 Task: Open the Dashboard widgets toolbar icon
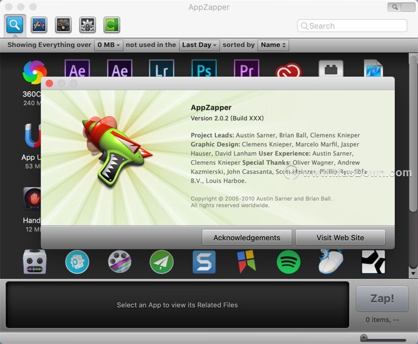click(x=63, y=25)
